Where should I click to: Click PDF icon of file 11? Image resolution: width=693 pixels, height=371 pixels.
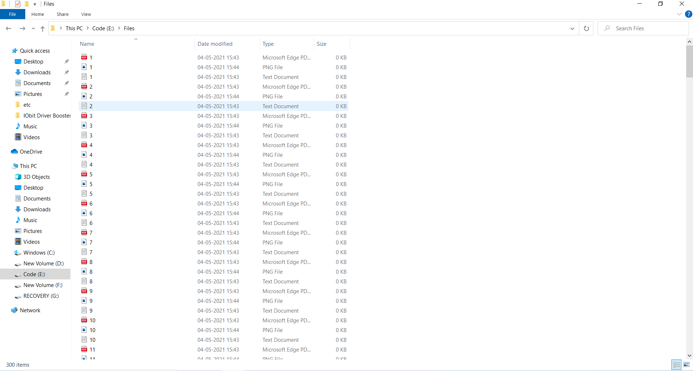(84, 349)
